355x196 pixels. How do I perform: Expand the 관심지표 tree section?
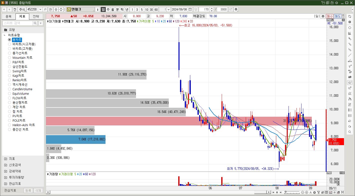point(5,184)
